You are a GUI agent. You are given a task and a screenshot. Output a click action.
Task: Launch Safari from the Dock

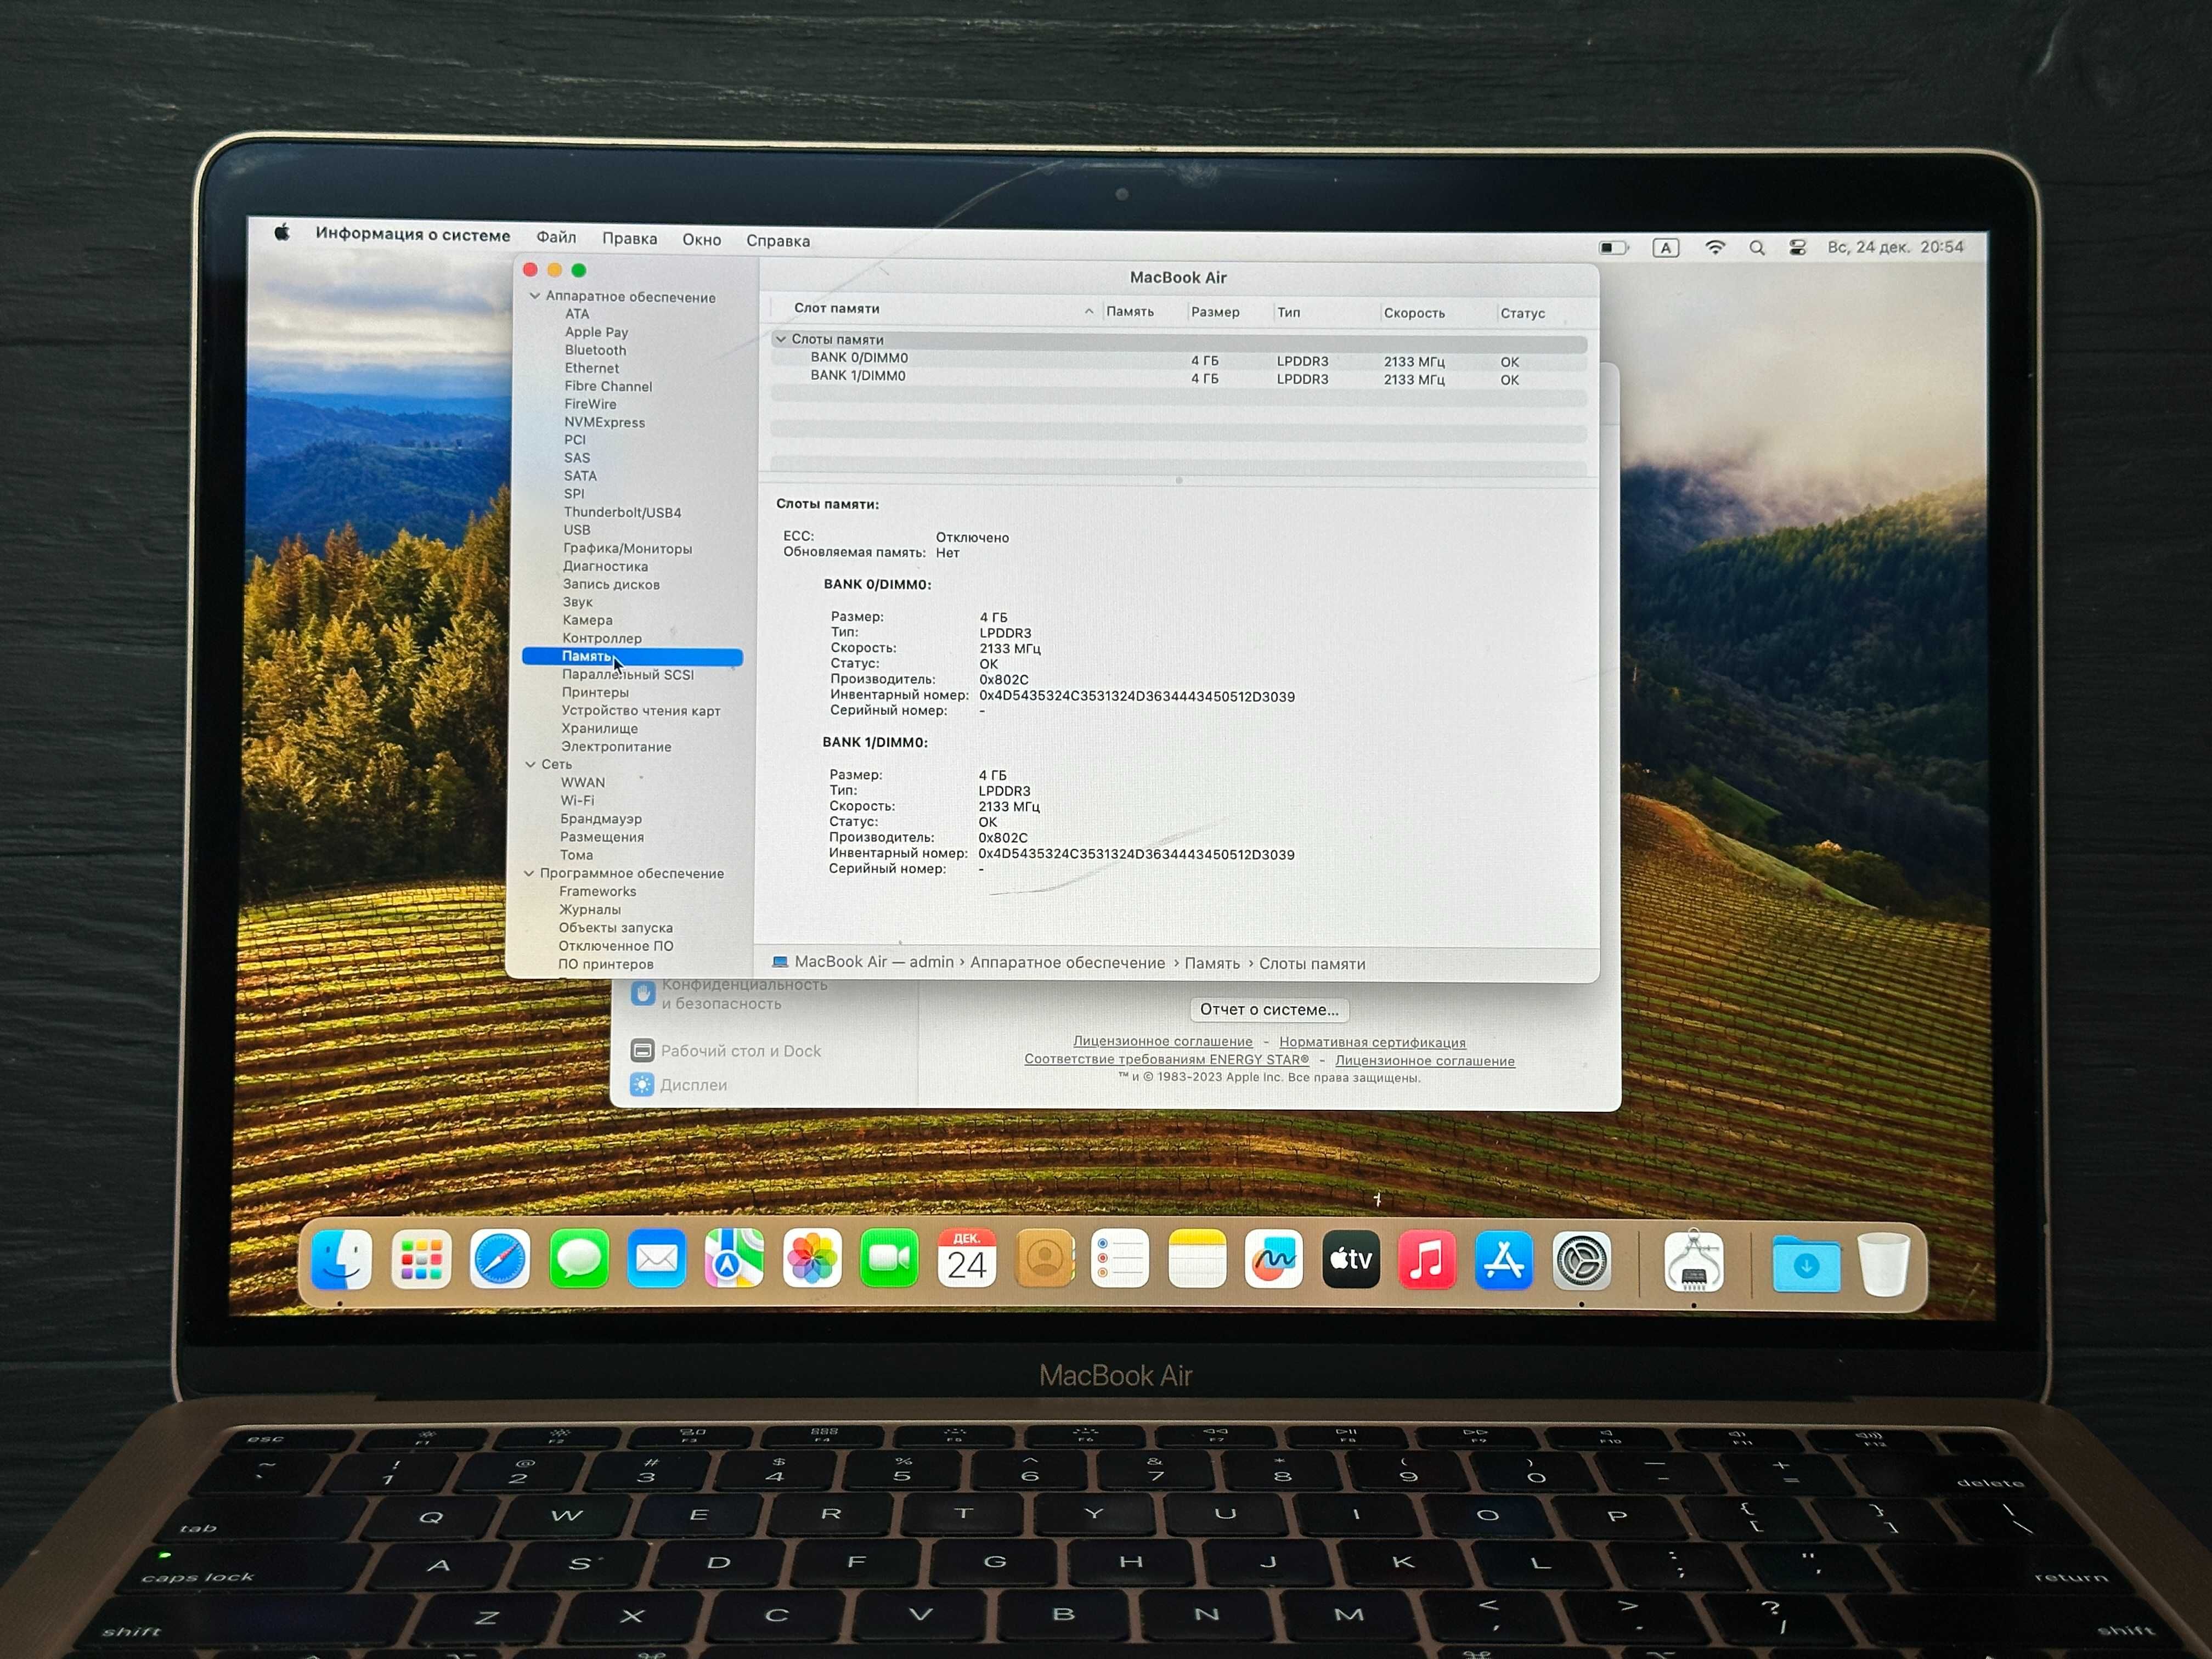pyautogui.click(x=500, y=1259)
